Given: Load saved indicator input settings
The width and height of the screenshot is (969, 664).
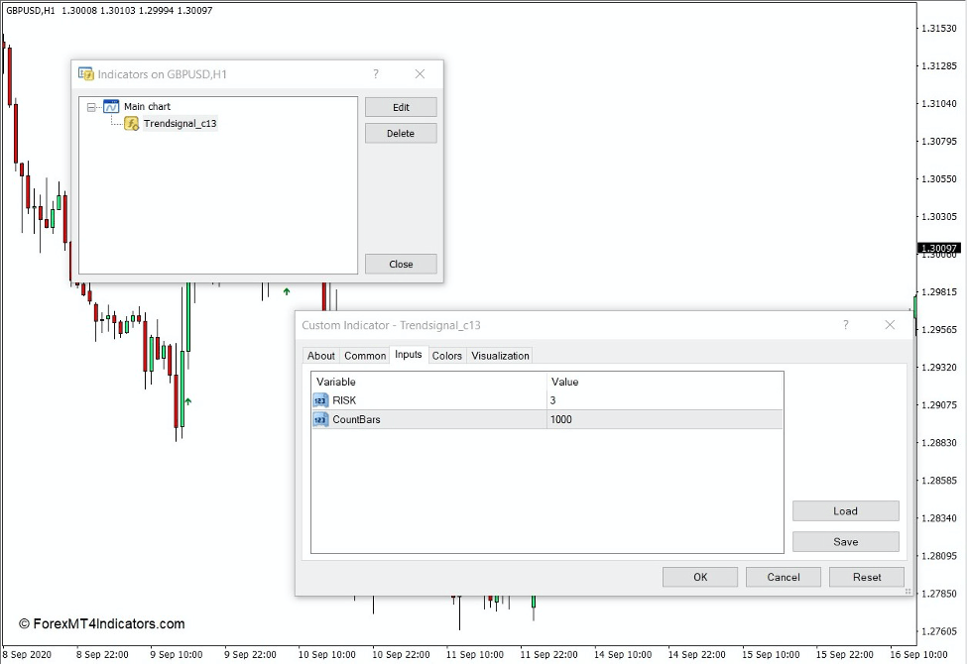Looking at the screenshot, I should tap(845, 510).
